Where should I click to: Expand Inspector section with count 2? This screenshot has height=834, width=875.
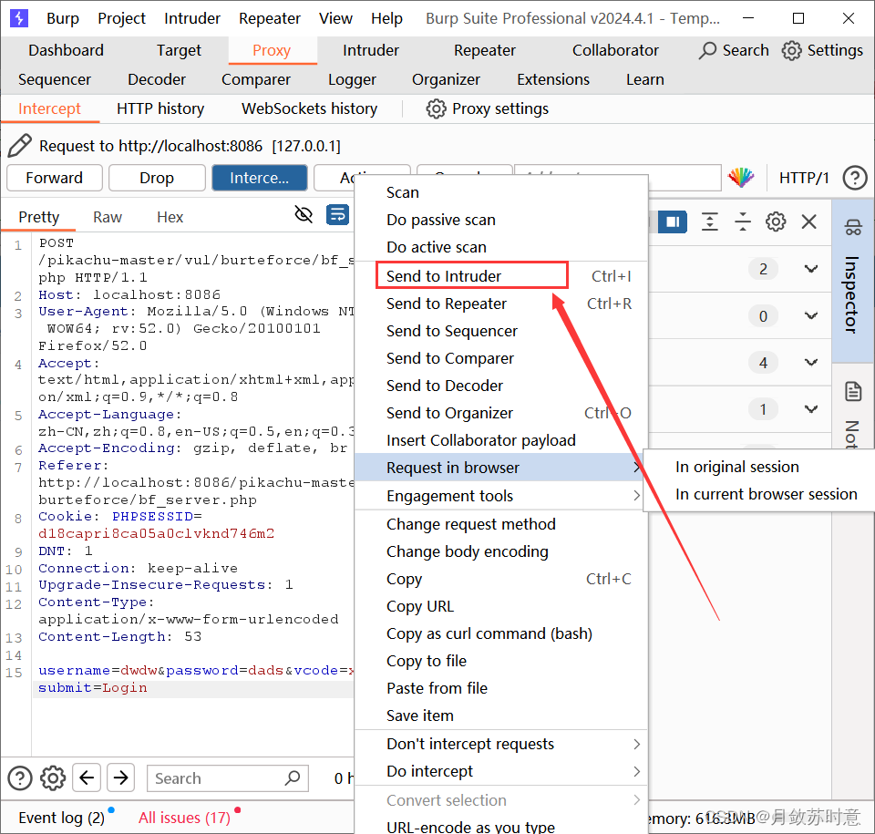coord(811,269)
